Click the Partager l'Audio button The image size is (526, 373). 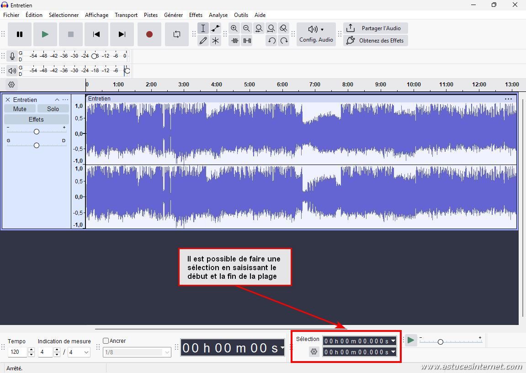pyautogui.click(x=375, y=28)
